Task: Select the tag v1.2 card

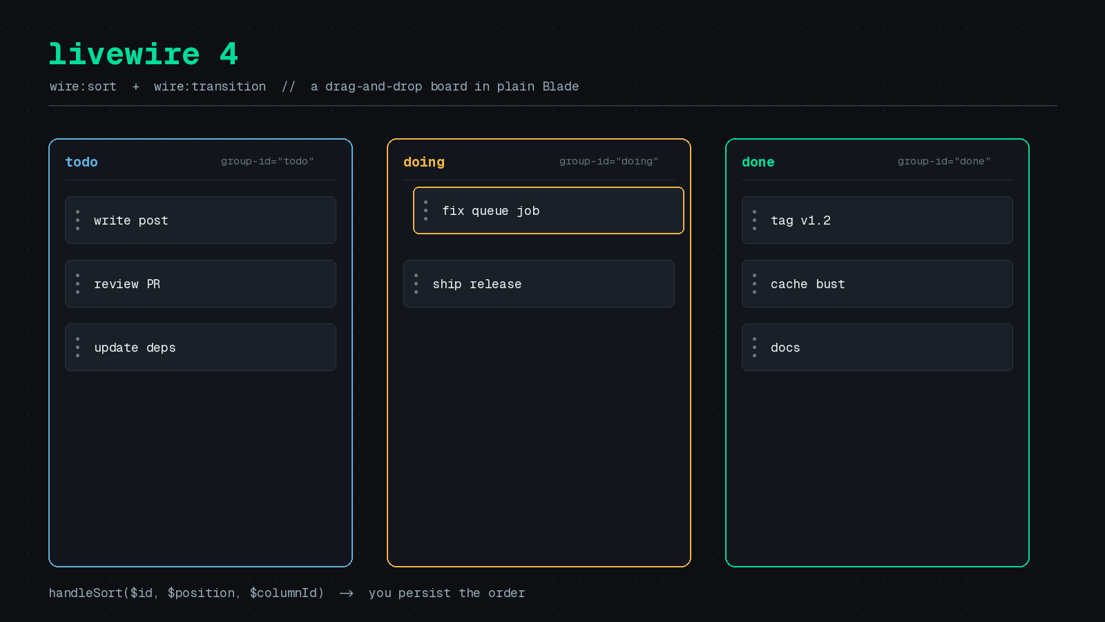Action: pos(877,220)
